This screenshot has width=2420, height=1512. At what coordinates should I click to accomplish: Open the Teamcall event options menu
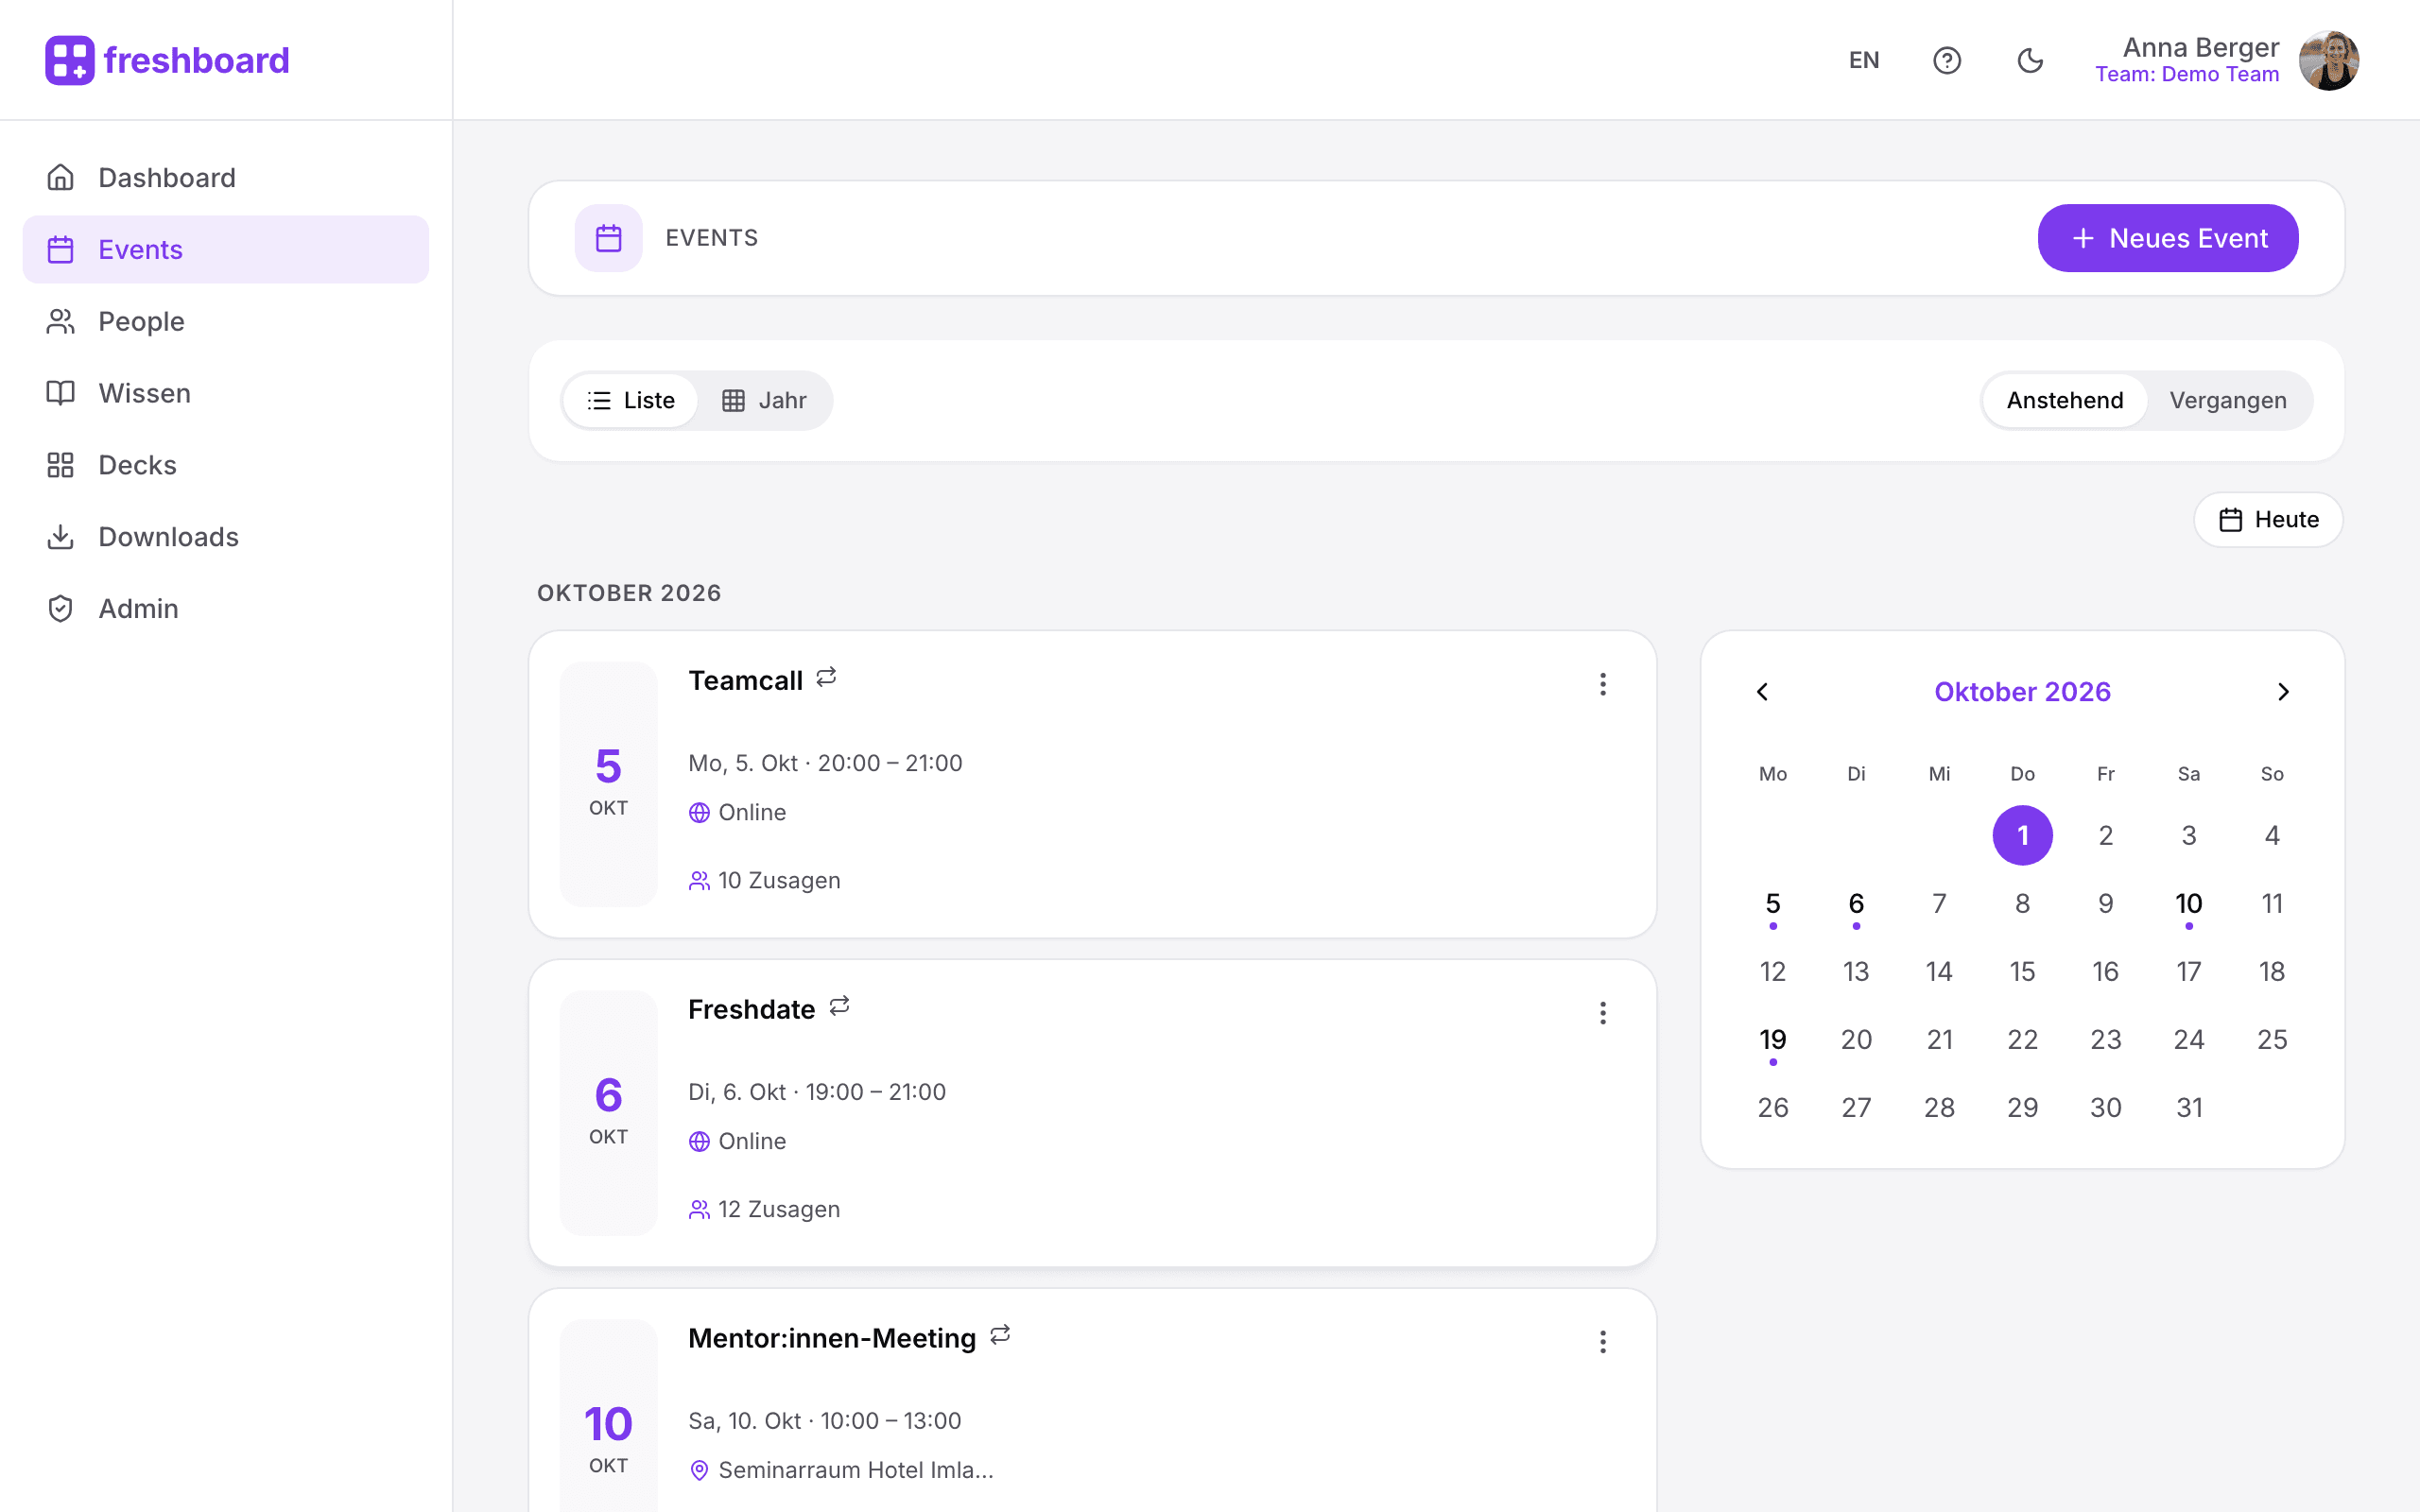pos(1603,684)
